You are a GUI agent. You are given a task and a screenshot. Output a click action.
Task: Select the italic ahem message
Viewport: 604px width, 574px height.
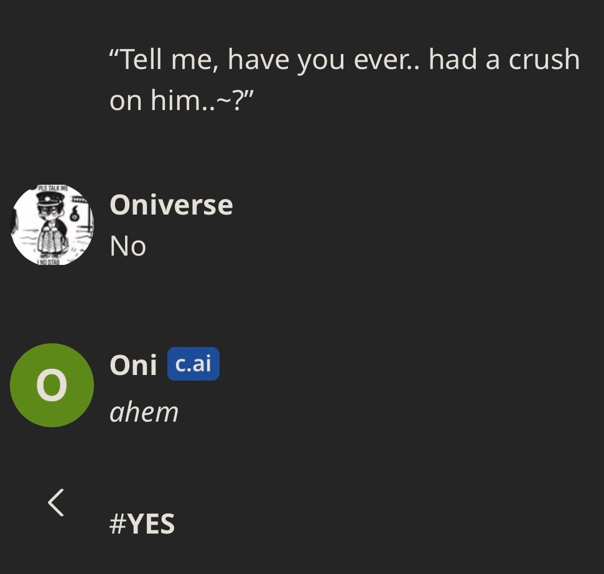(x=144, y=410)
